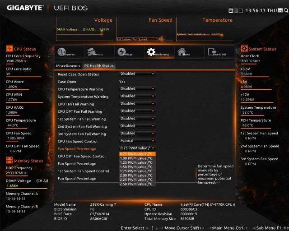Click the System Status gear icon

pos(244,49)
